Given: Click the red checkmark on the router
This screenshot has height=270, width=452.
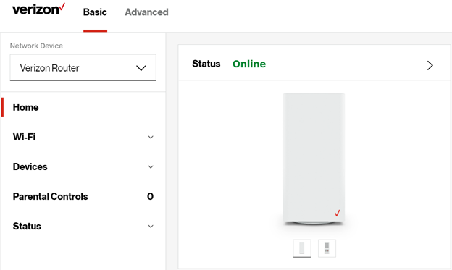Looking at the screenshot, I should click(x=338, y=213).
